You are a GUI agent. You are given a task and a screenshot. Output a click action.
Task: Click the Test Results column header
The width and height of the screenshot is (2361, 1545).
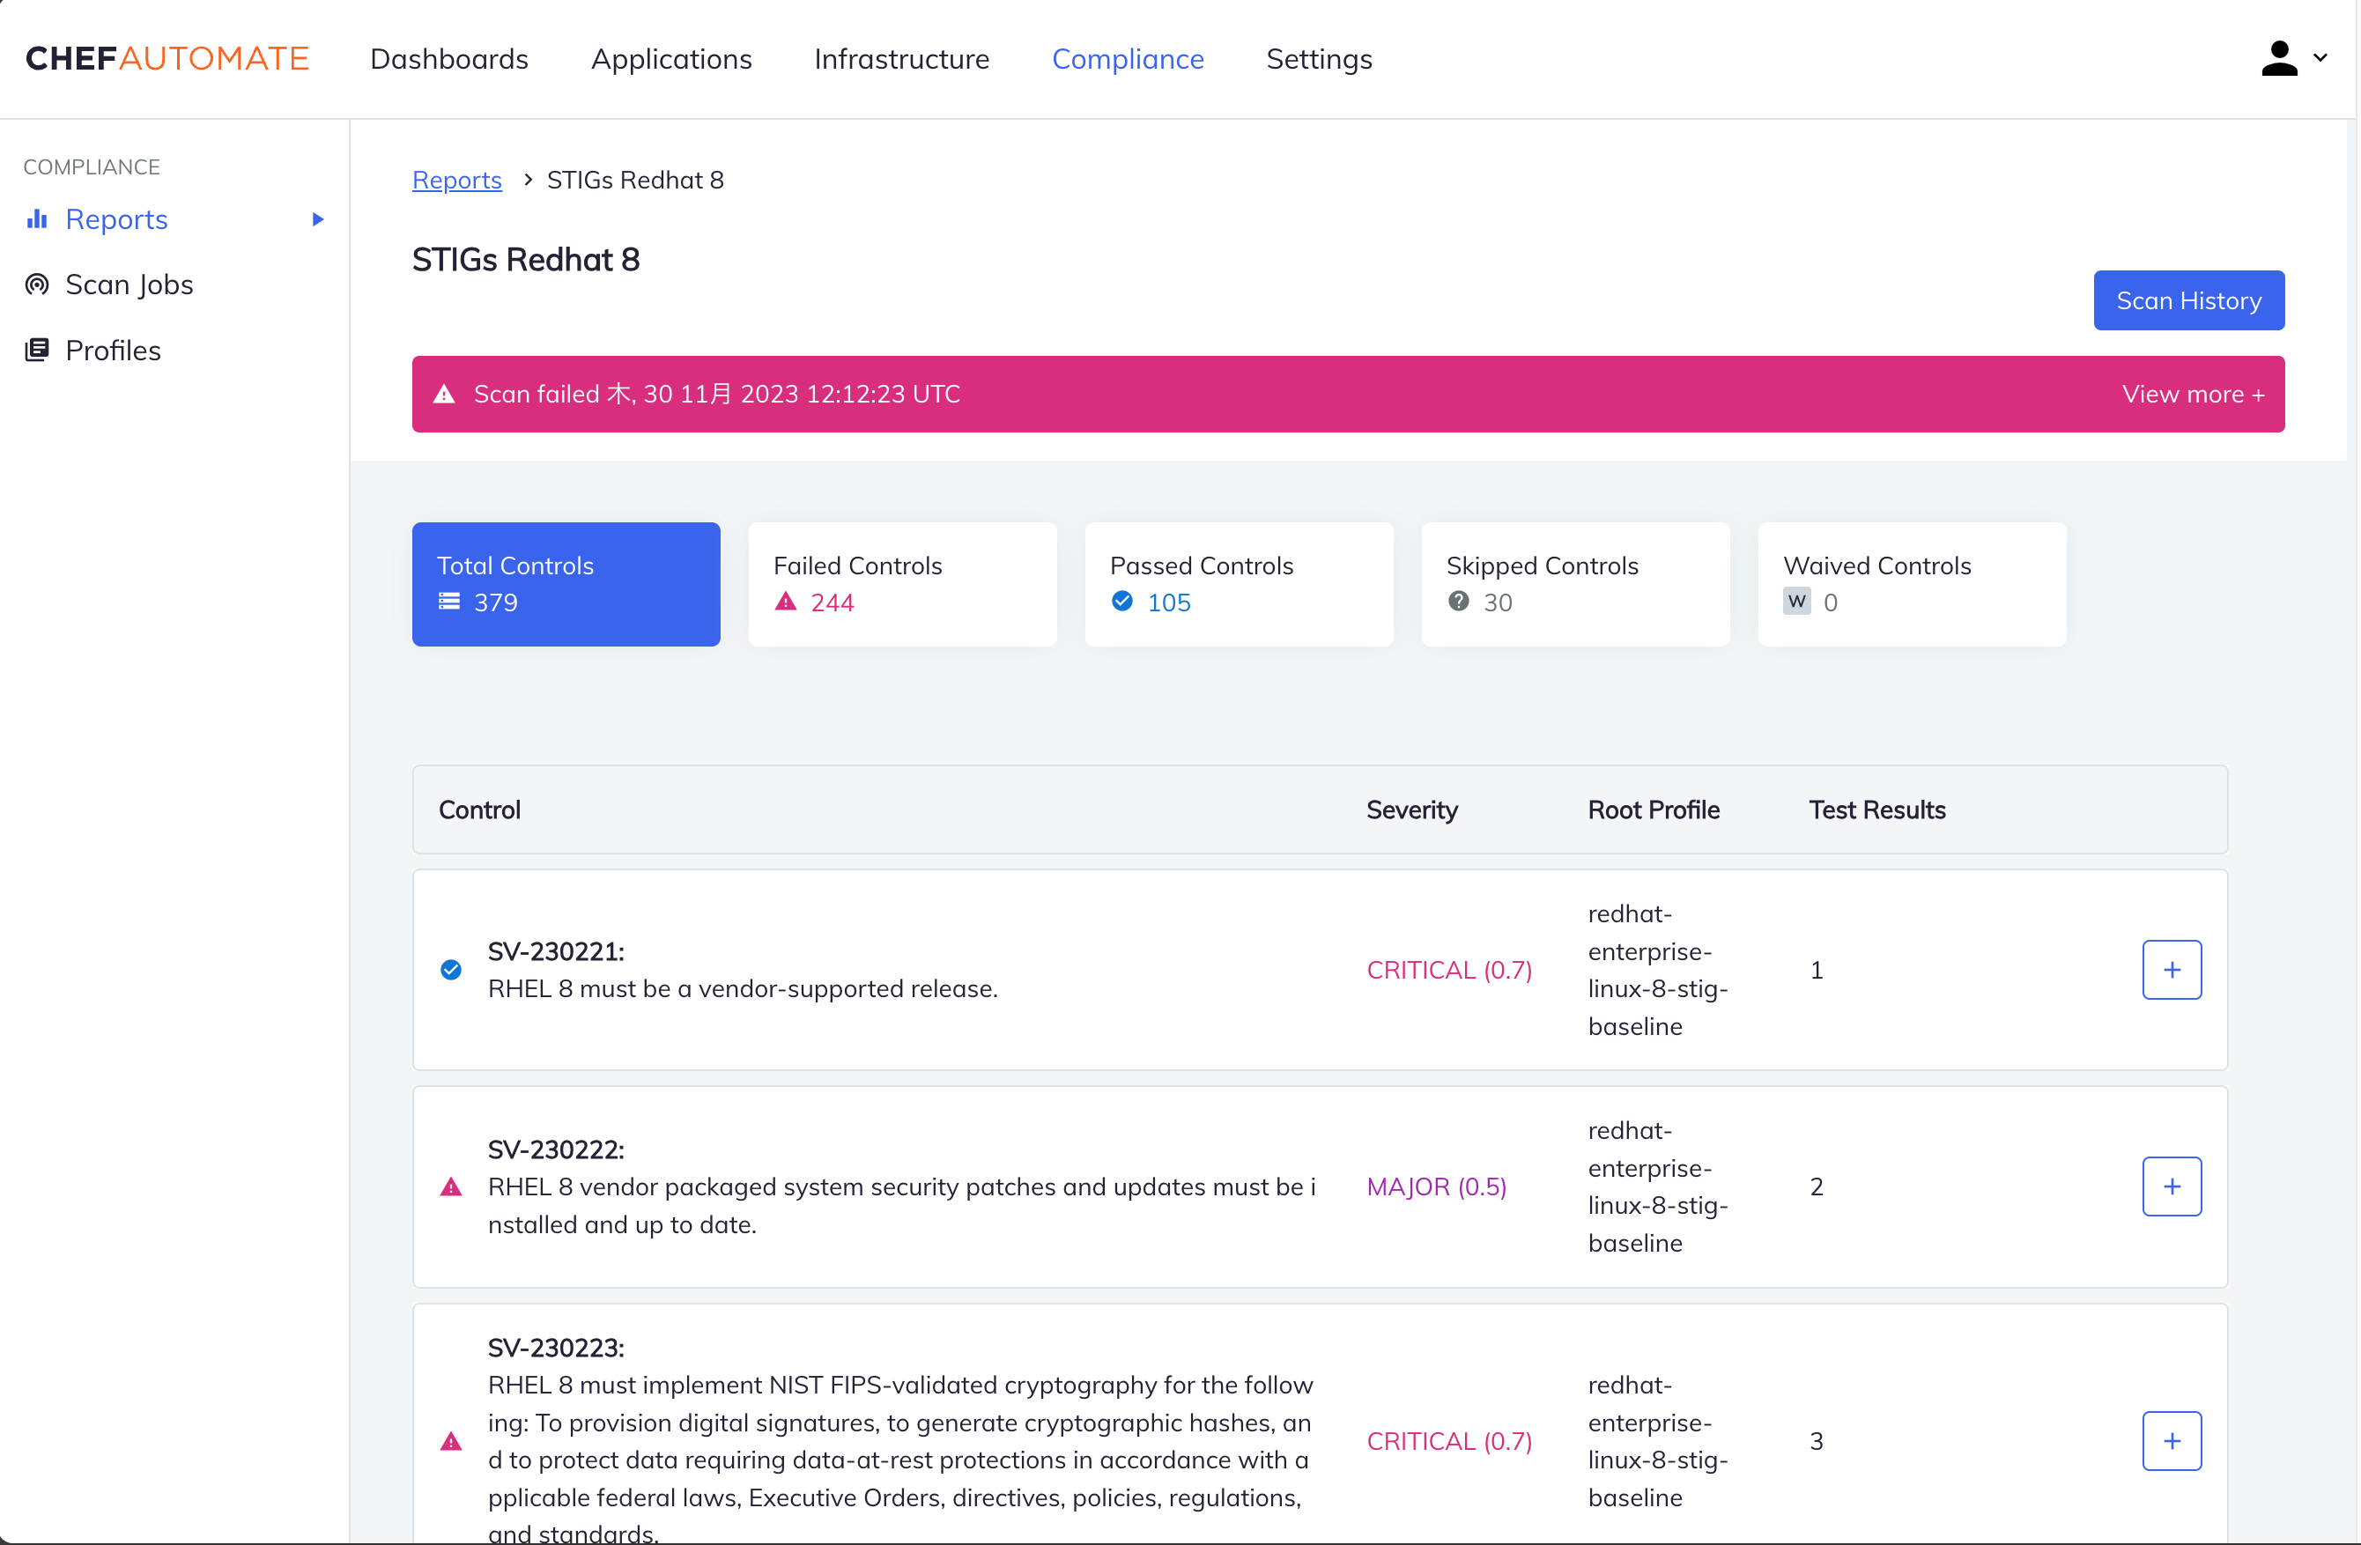[x=1876, y=810]
